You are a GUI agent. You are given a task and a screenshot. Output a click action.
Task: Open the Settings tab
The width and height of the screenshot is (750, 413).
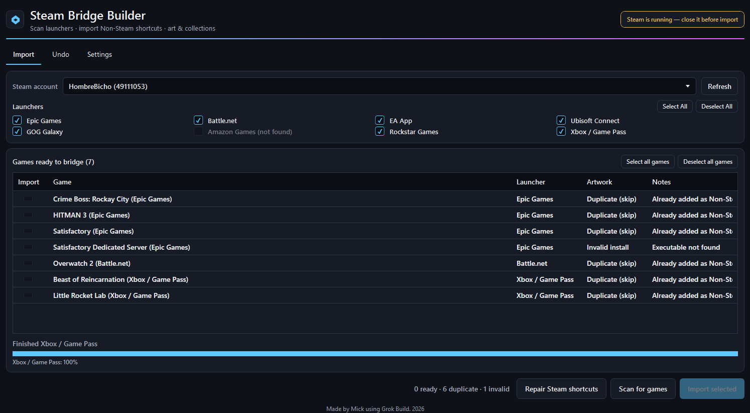coord(99,54)
